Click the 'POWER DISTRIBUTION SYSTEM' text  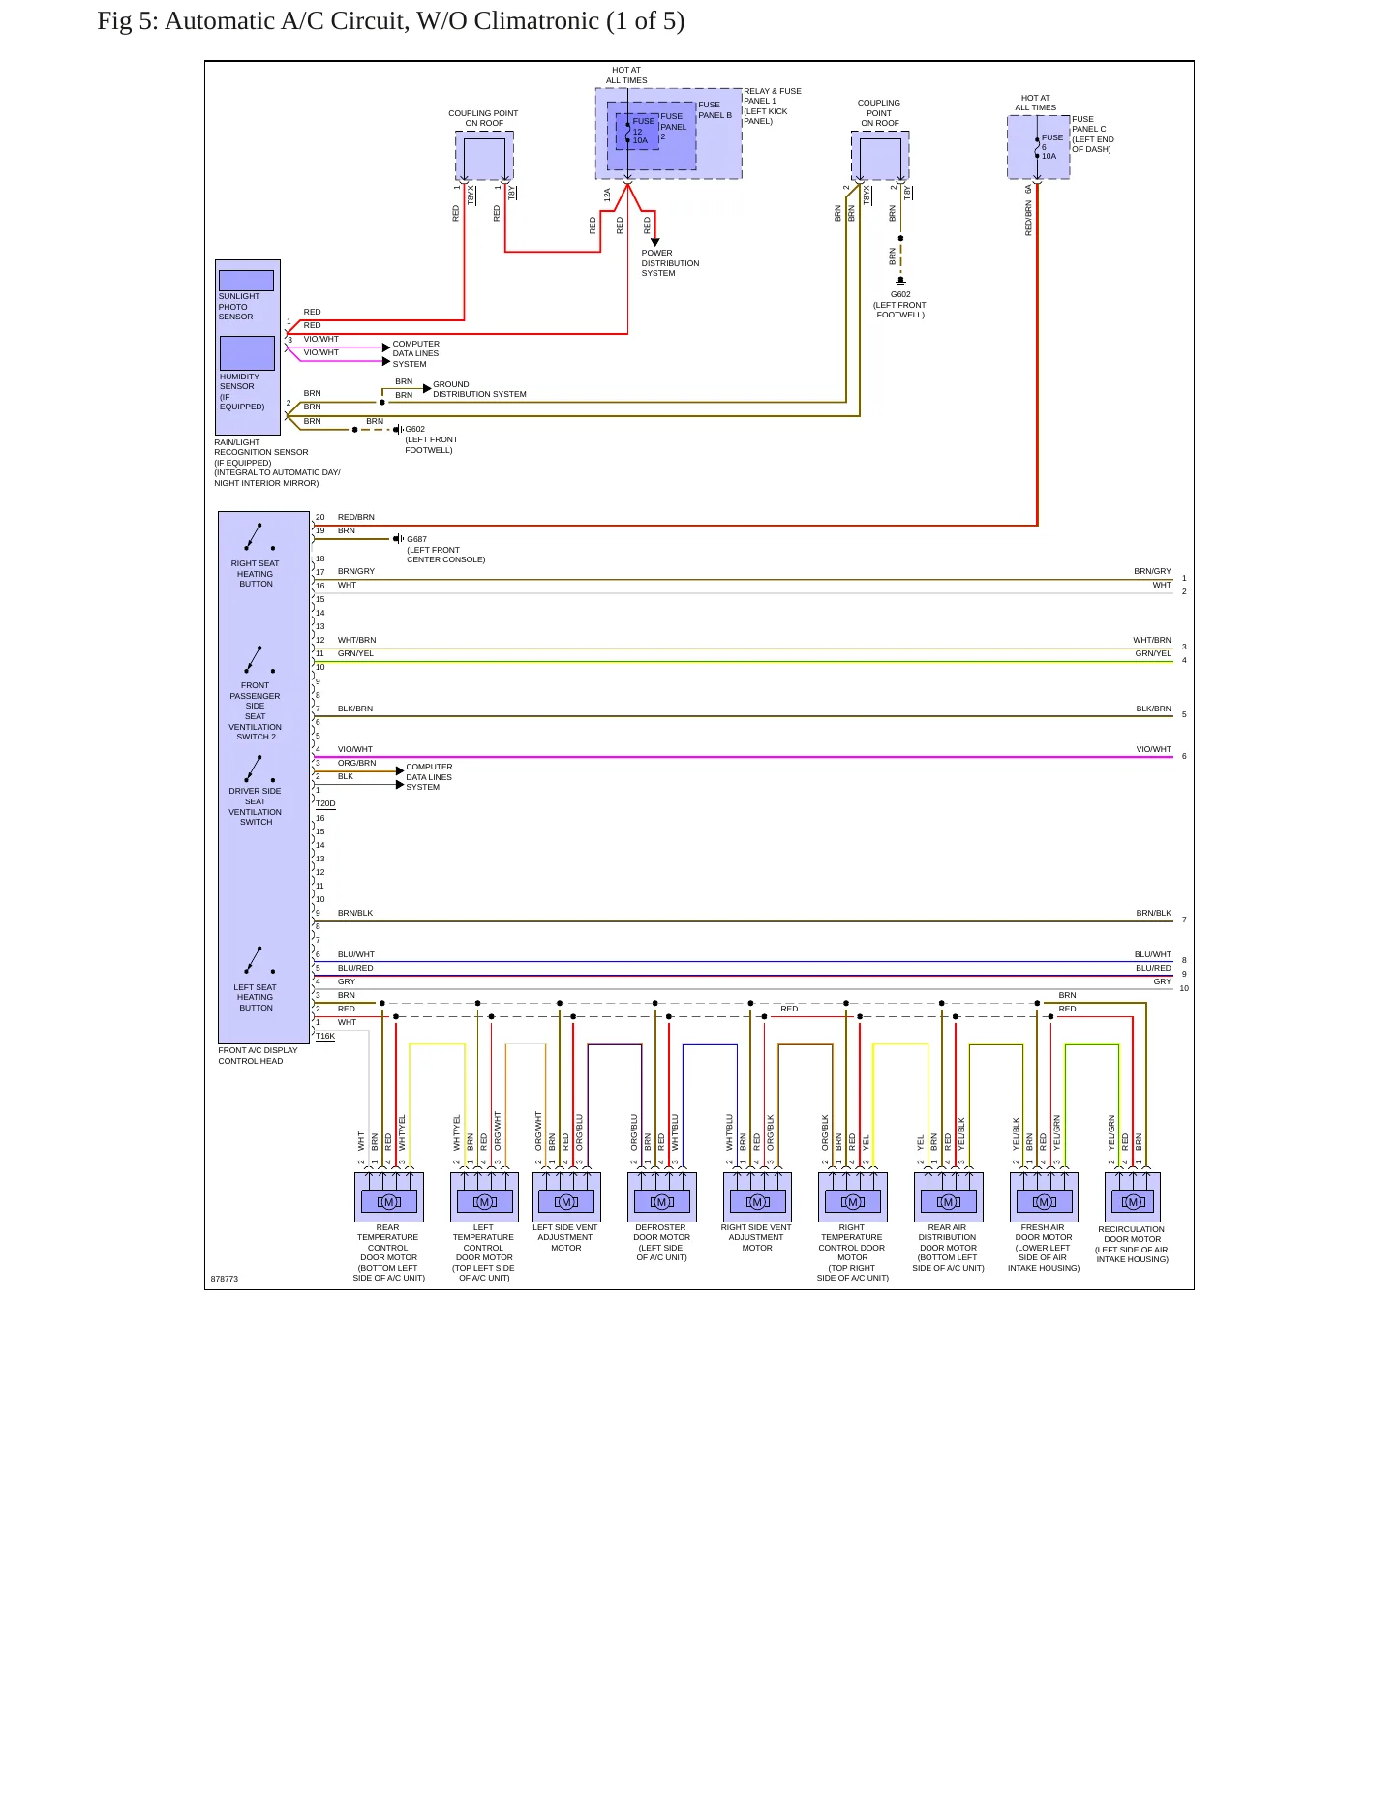670,263
